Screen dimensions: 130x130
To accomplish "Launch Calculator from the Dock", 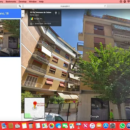I will (x=31, y=126).
